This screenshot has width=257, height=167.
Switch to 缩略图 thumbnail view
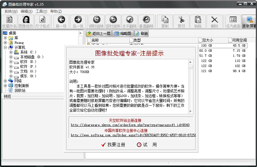(123, 34)
